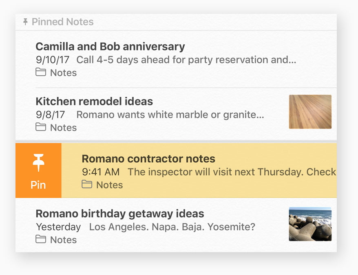Click folder icon under Camilla and Bob anniversary

tap(41, 72)
